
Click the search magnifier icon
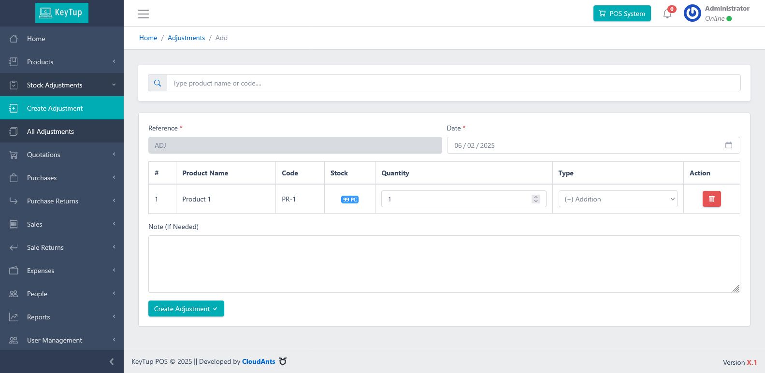(158, 83)
